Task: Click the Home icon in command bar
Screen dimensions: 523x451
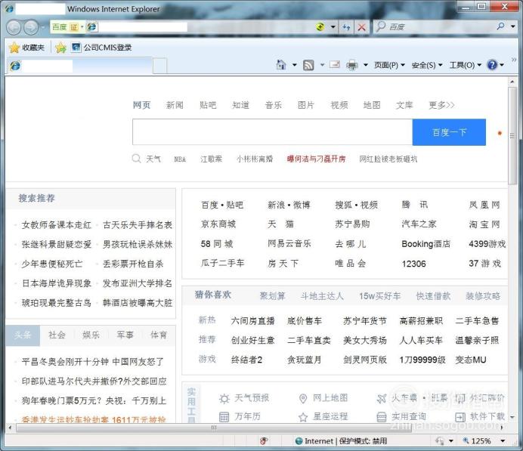Action: [x=281, y=65]
